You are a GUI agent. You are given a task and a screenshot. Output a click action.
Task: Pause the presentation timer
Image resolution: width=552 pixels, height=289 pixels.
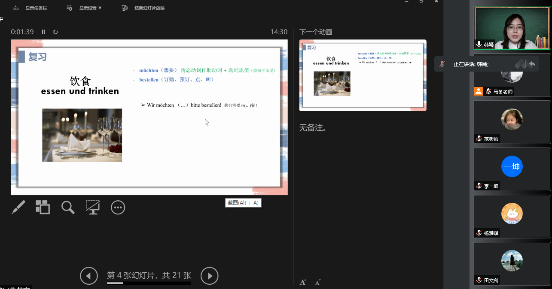tap(43, 32)
